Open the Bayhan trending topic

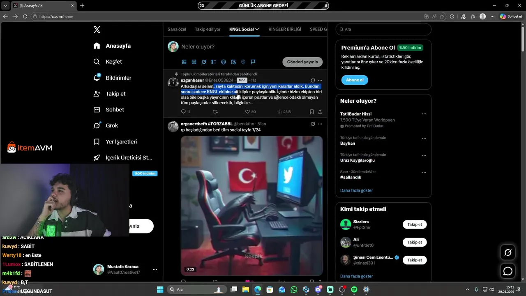348,143
